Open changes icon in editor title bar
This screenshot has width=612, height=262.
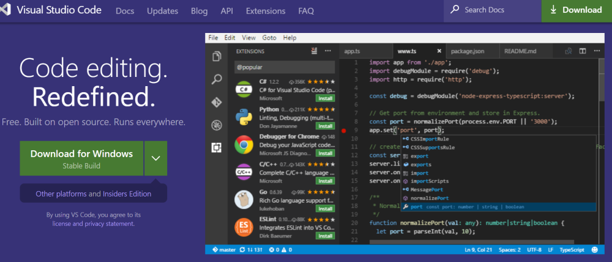click(x=569, y=51)
